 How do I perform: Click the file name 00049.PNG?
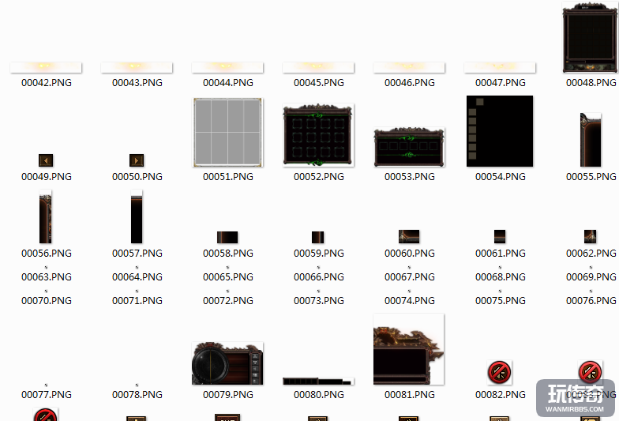click(47, 177)
